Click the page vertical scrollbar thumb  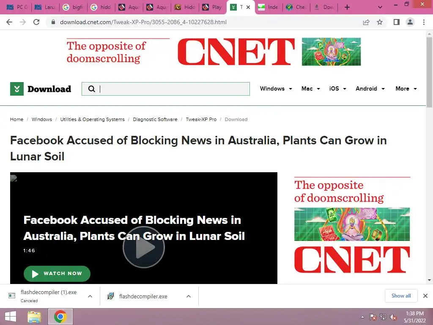click(x=429, y=72)
